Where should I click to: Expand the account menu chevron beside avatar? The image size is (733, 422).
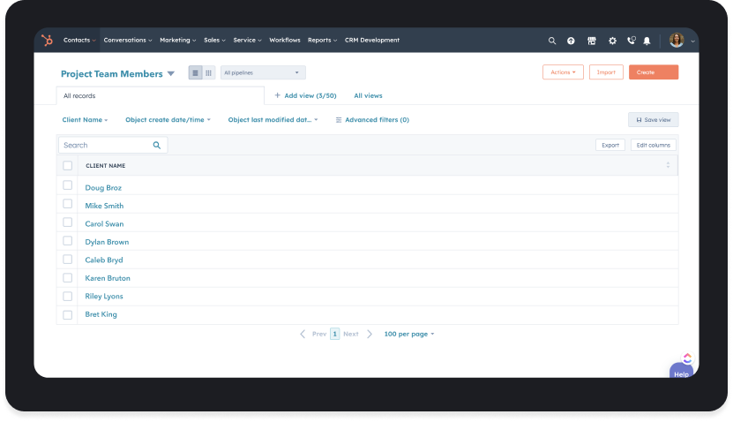[692, 41]
